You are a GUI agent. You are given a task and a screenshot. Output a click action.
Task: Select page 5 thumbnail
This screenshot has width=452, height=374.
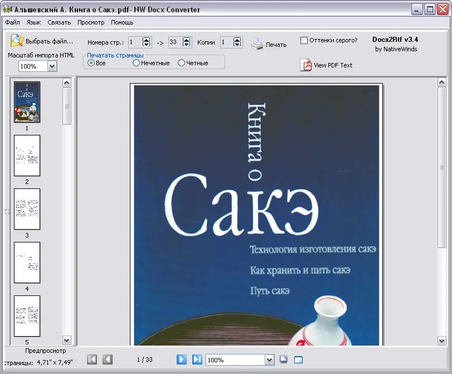27,316
